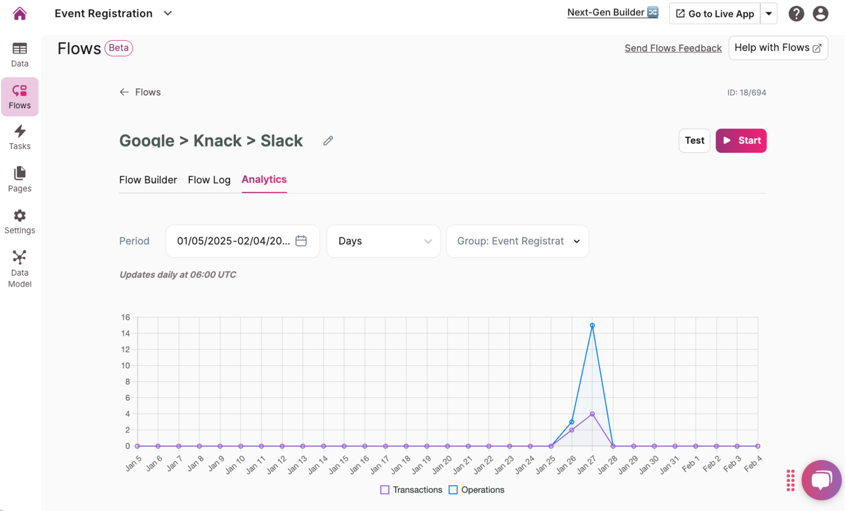Viewport: 845px width, 511px height.
Task: Open Data Model in sidebar
Action: click(20, 268)
